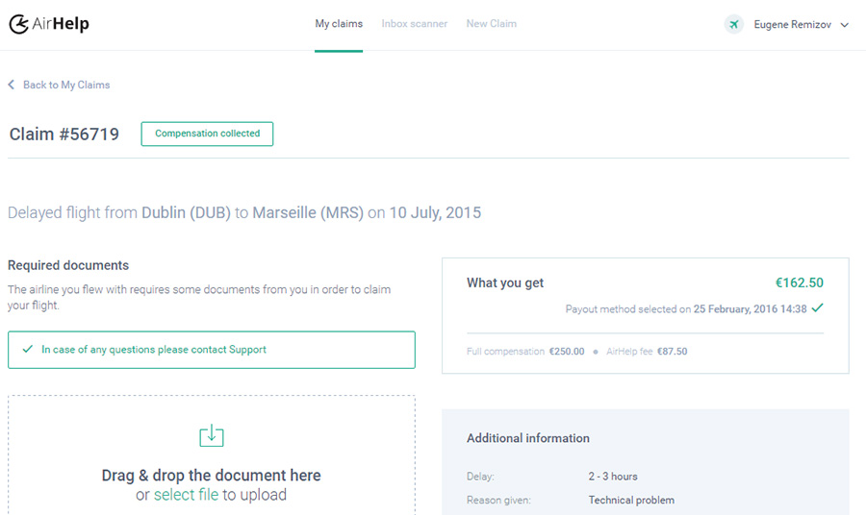Click the 10 July, 2015 flight date
The width and height of the screenshot is (866, 515).
point(435,213)
